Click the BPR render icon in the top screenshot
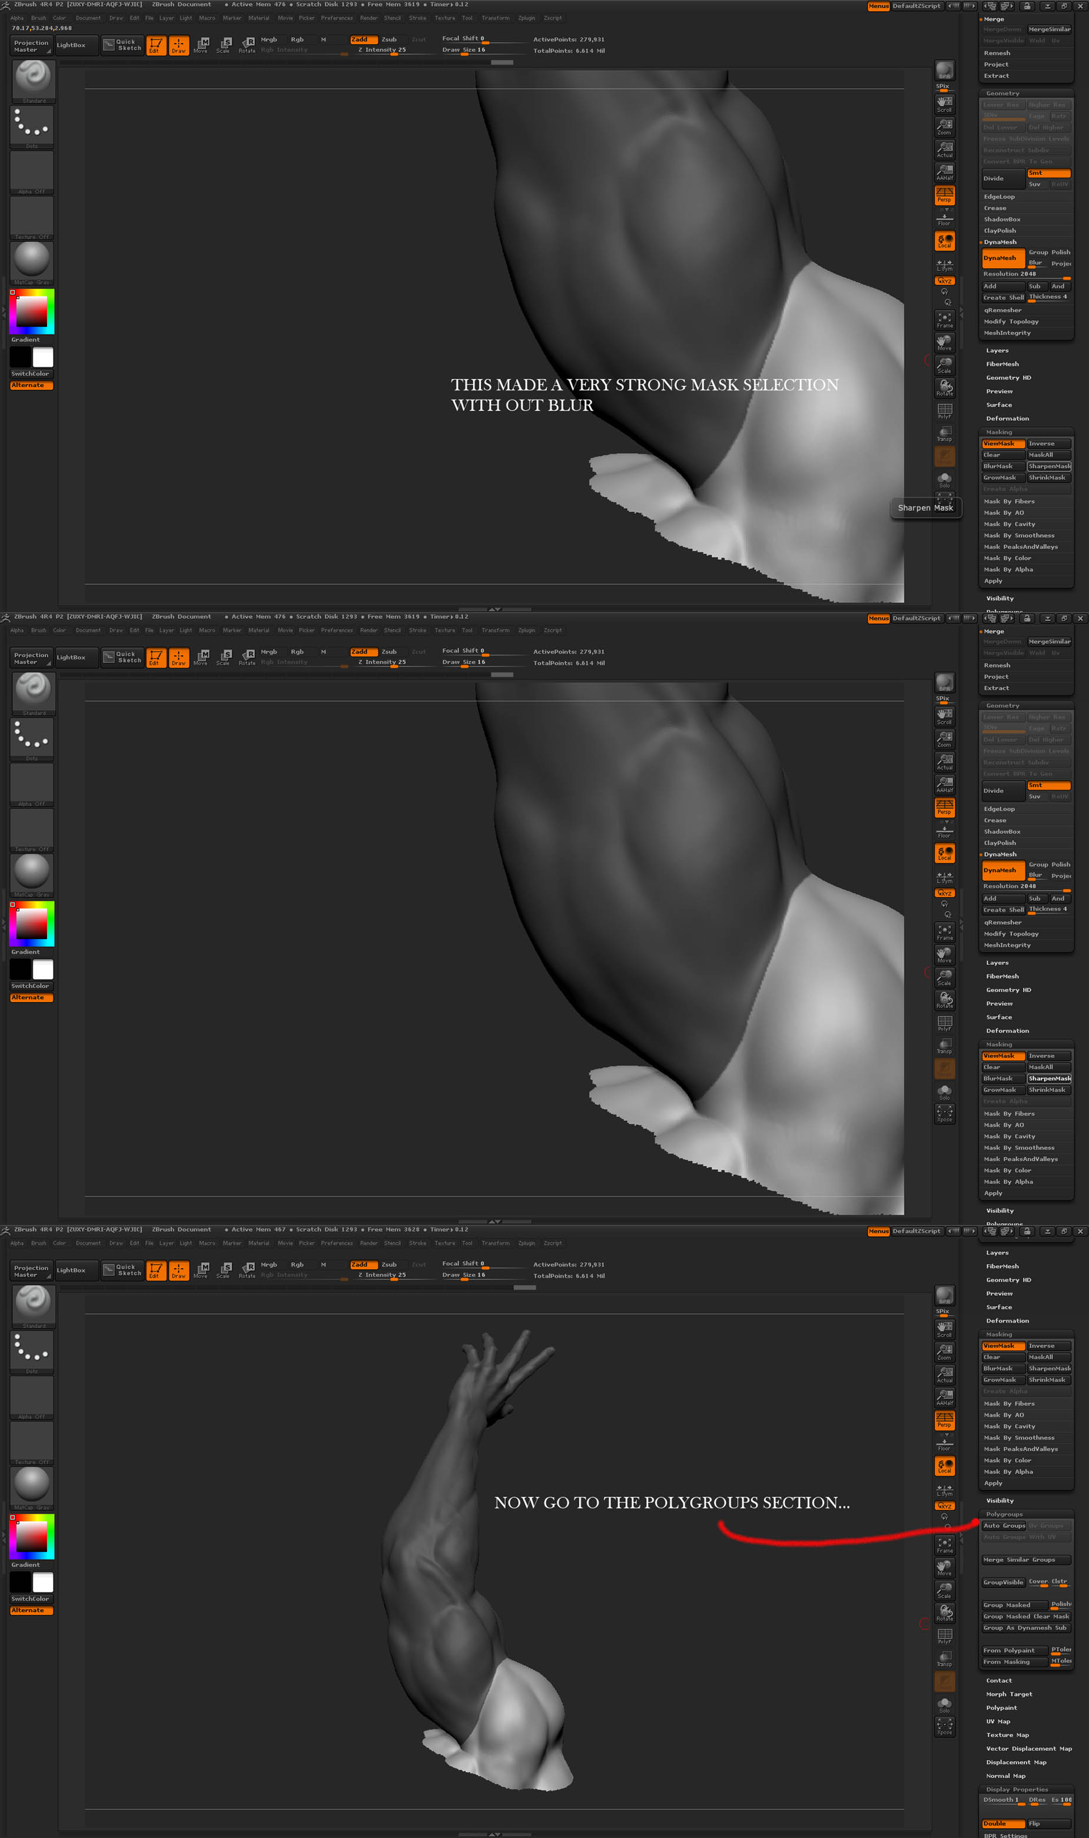This screenshot has width=1089, height=1838. (944, 71)
